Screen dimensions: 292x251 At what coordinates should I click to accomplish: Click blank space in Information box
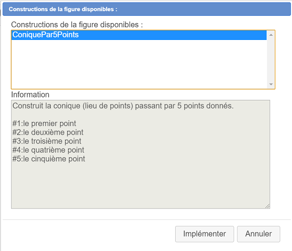coord(140,185)
